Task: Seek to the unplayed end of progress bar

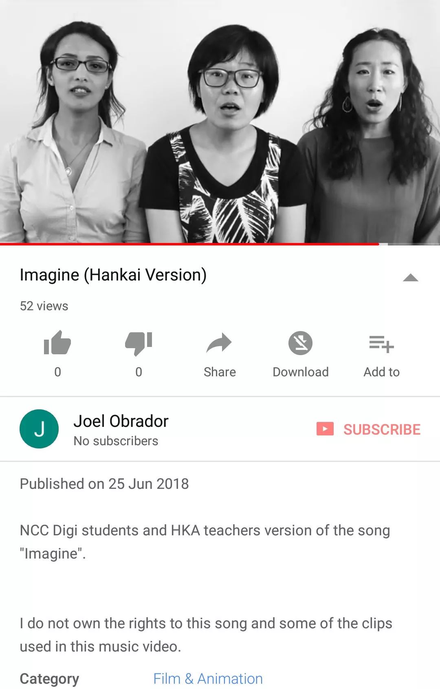Action: [x=410, y=244]
